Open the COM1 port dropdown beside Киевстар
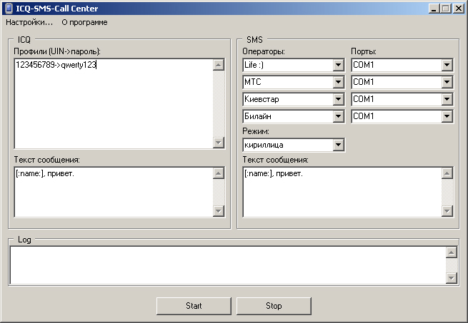This screenshot has width=468, height=323. (447, 99)
